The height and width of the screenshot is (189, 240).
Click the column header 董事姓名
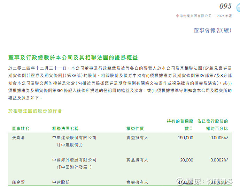(21, 128)
